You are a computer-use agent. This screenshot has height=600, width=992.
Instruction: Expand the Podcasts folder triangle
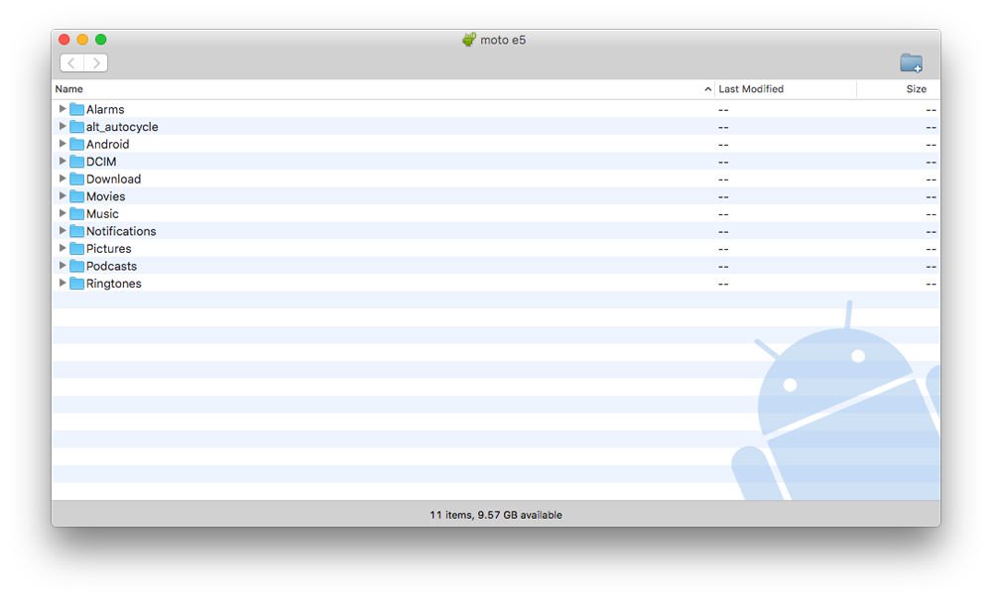(62, 266)
